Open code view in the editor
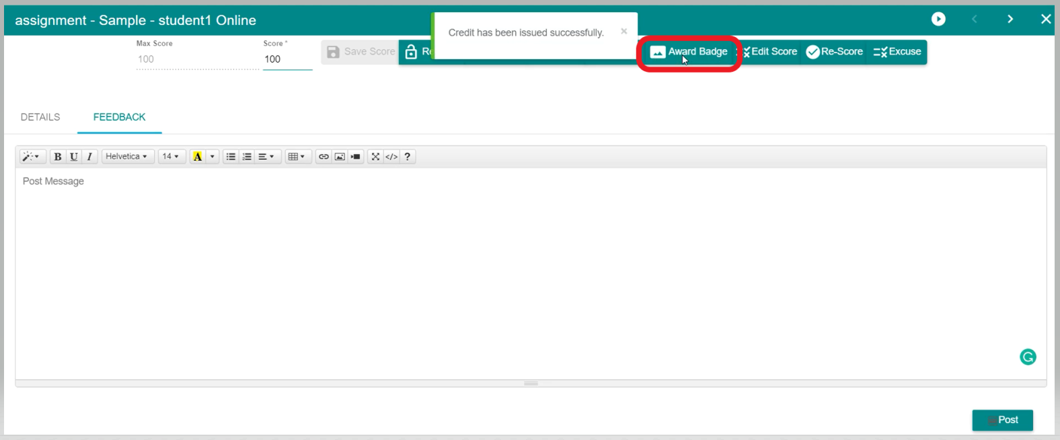1060x440 pixels. [x=391, y=157]
